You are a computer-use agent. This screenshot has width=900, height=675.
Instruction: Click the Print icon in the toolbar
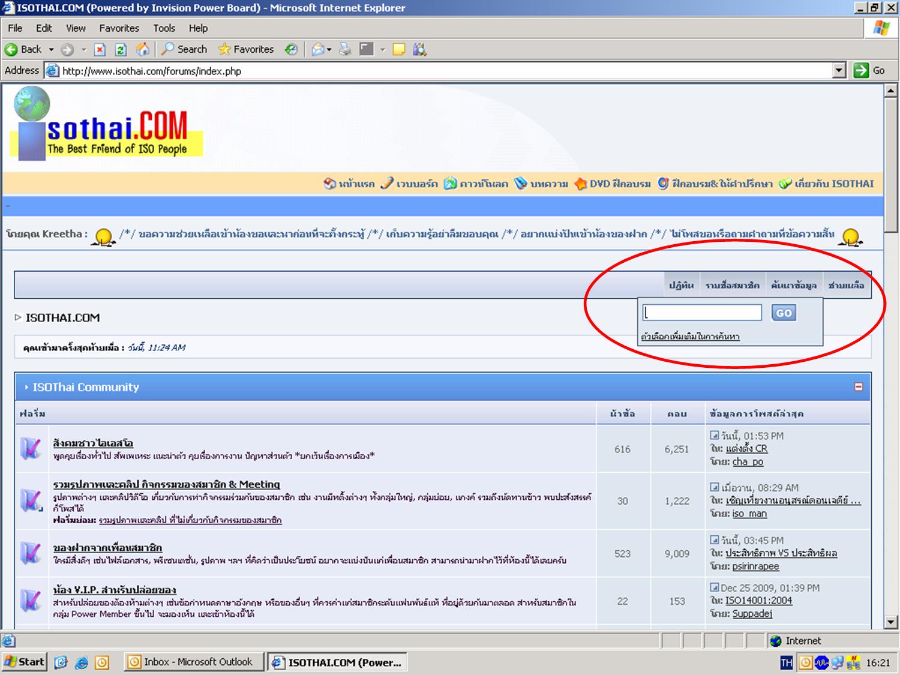[x=345, y=50]
